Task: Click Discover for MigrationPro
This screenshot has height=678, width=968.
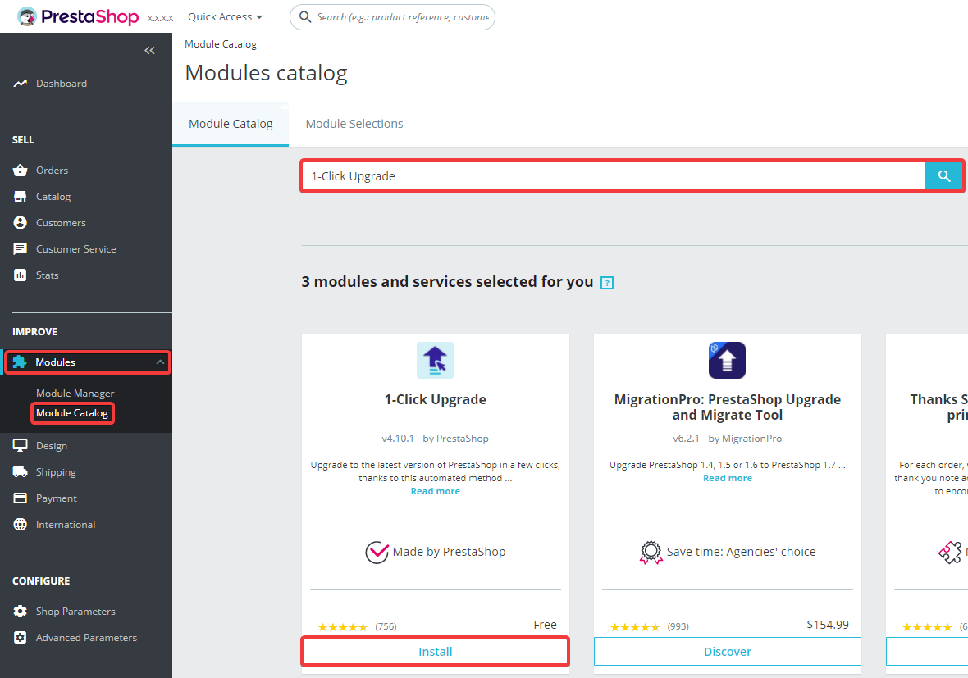Action: [727, 652]
